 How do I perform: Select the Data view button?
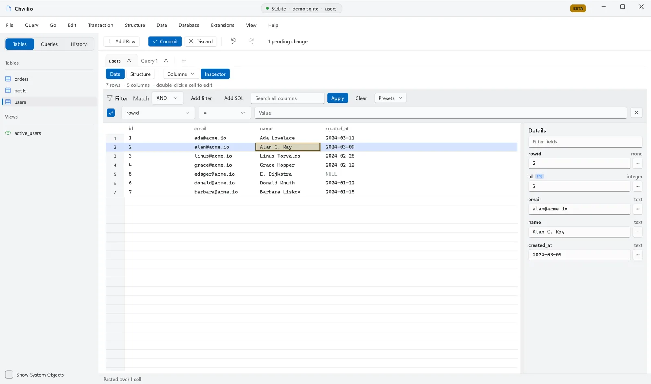[115, 74]
